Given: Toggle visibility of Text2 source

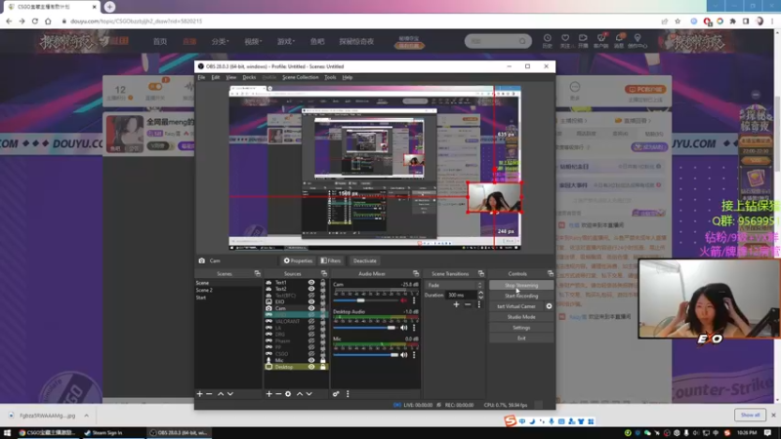Looking at the screenshot, I should [x=311, y=289].
